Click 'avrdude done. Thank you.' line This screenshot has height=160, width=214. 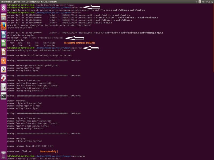click(20, 151)
